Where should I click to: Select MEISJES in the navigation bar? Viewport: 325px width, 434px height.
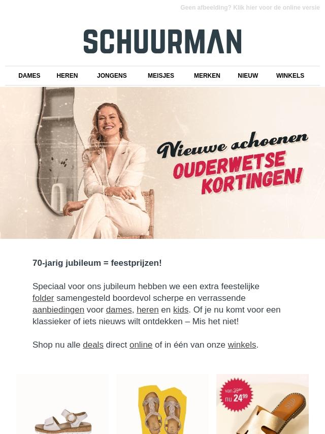[x=160, y=76]
